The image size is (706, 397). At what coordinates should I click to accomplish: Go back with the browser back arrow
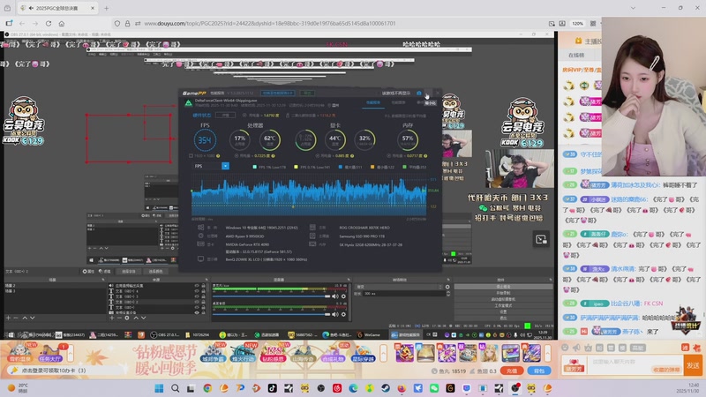[x=22, y=24]
